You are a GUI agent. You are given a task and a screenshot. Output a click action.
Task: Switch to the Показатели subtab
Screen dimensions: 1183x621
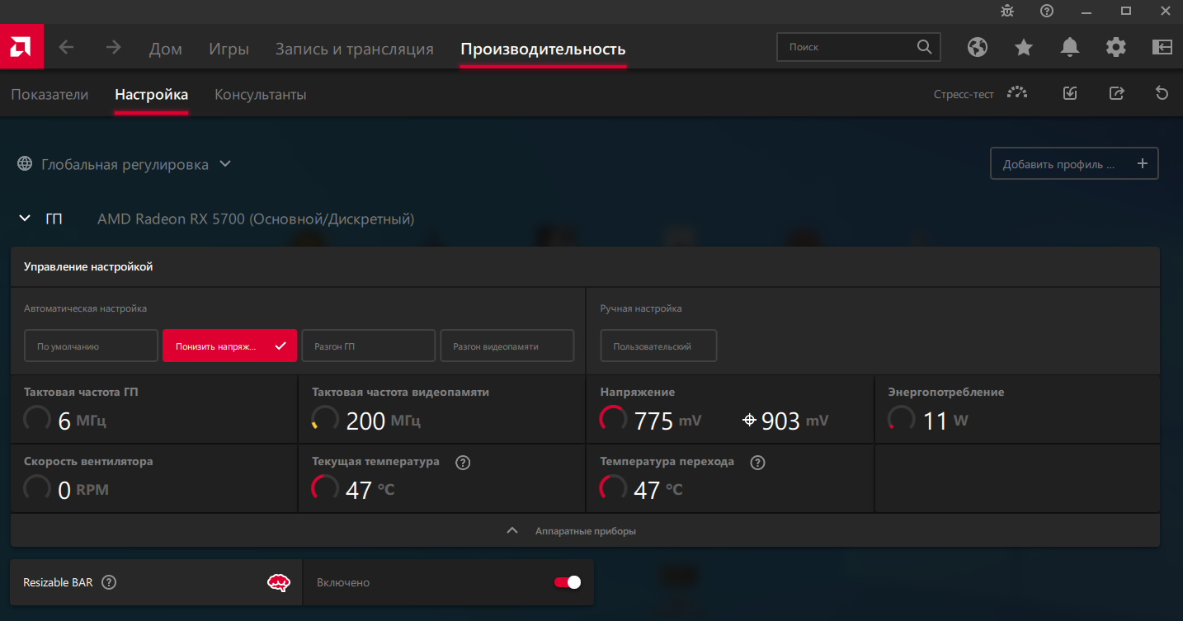click(x=49, y=94)
